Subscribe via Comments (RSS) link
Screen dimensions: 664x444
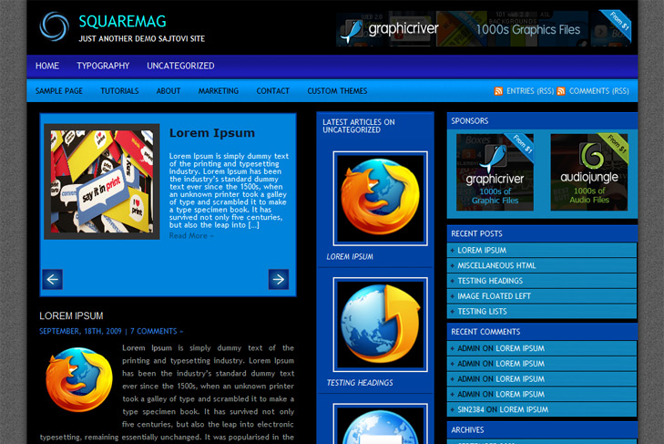pos(598,91)
